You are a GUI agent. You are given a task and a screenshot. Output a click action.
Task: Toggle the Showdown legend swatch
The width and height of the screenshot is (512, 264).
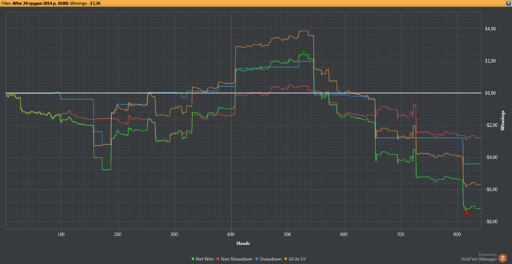click(257, 259)
